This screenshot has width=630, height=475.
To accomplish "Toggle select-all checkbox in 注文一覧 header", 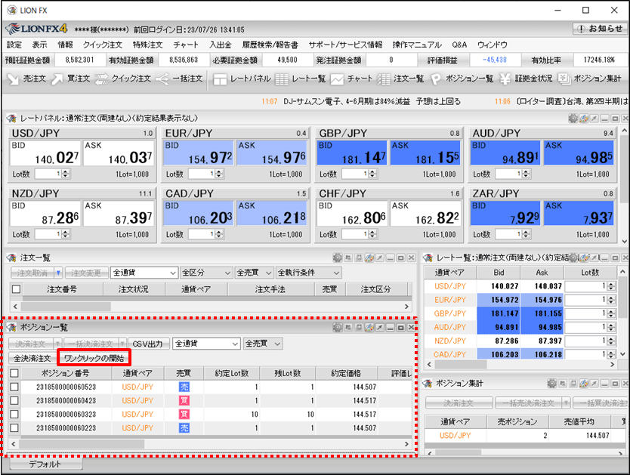I will pyautogui.click(x=16, y=289).
